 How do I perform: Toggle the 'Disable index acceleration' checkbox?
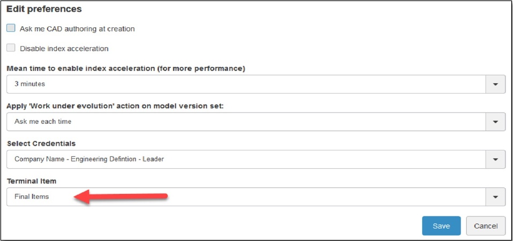click(x=11, y=48)
